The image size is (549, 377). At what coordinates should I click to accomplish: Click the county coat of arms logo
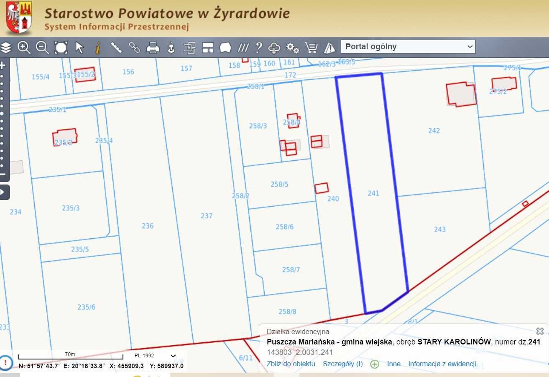(19, 18)
